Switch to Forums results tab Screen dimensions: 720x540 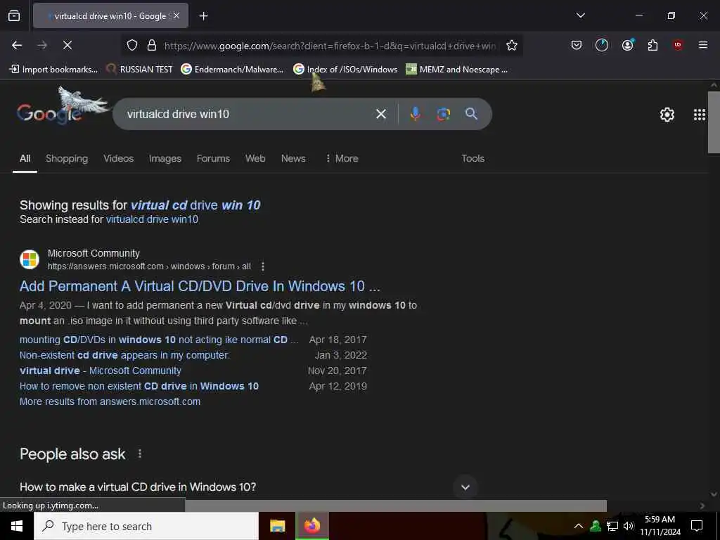pyautogui.click(x=213, y=158)
